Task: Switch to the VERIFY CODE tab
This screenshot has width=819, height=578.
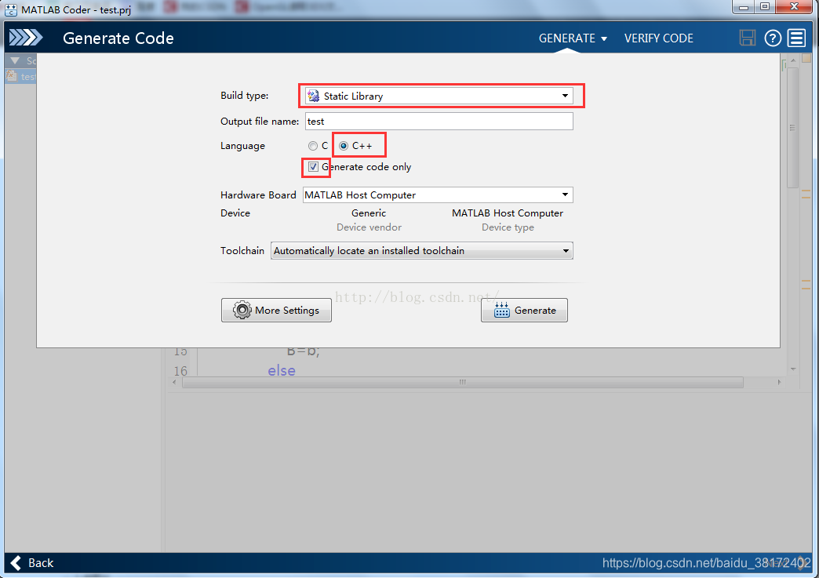Action: pos(658,38)
